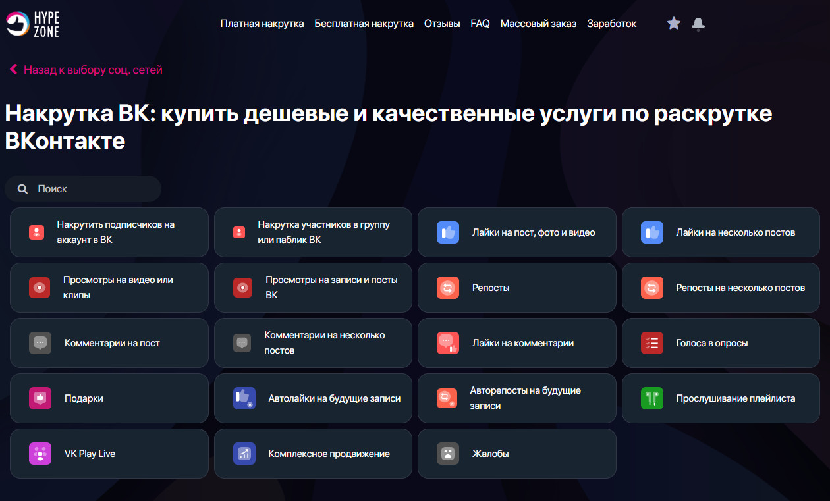Image resolution: width=830 pixels, height=501 pixels.
Task: Open the Репосты service label
Action: click(491, 288)
